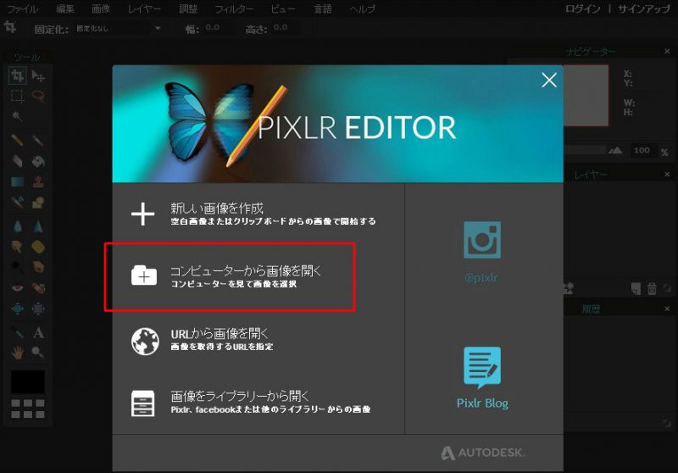Open the レイヤー menu

[x=144, y=8]
